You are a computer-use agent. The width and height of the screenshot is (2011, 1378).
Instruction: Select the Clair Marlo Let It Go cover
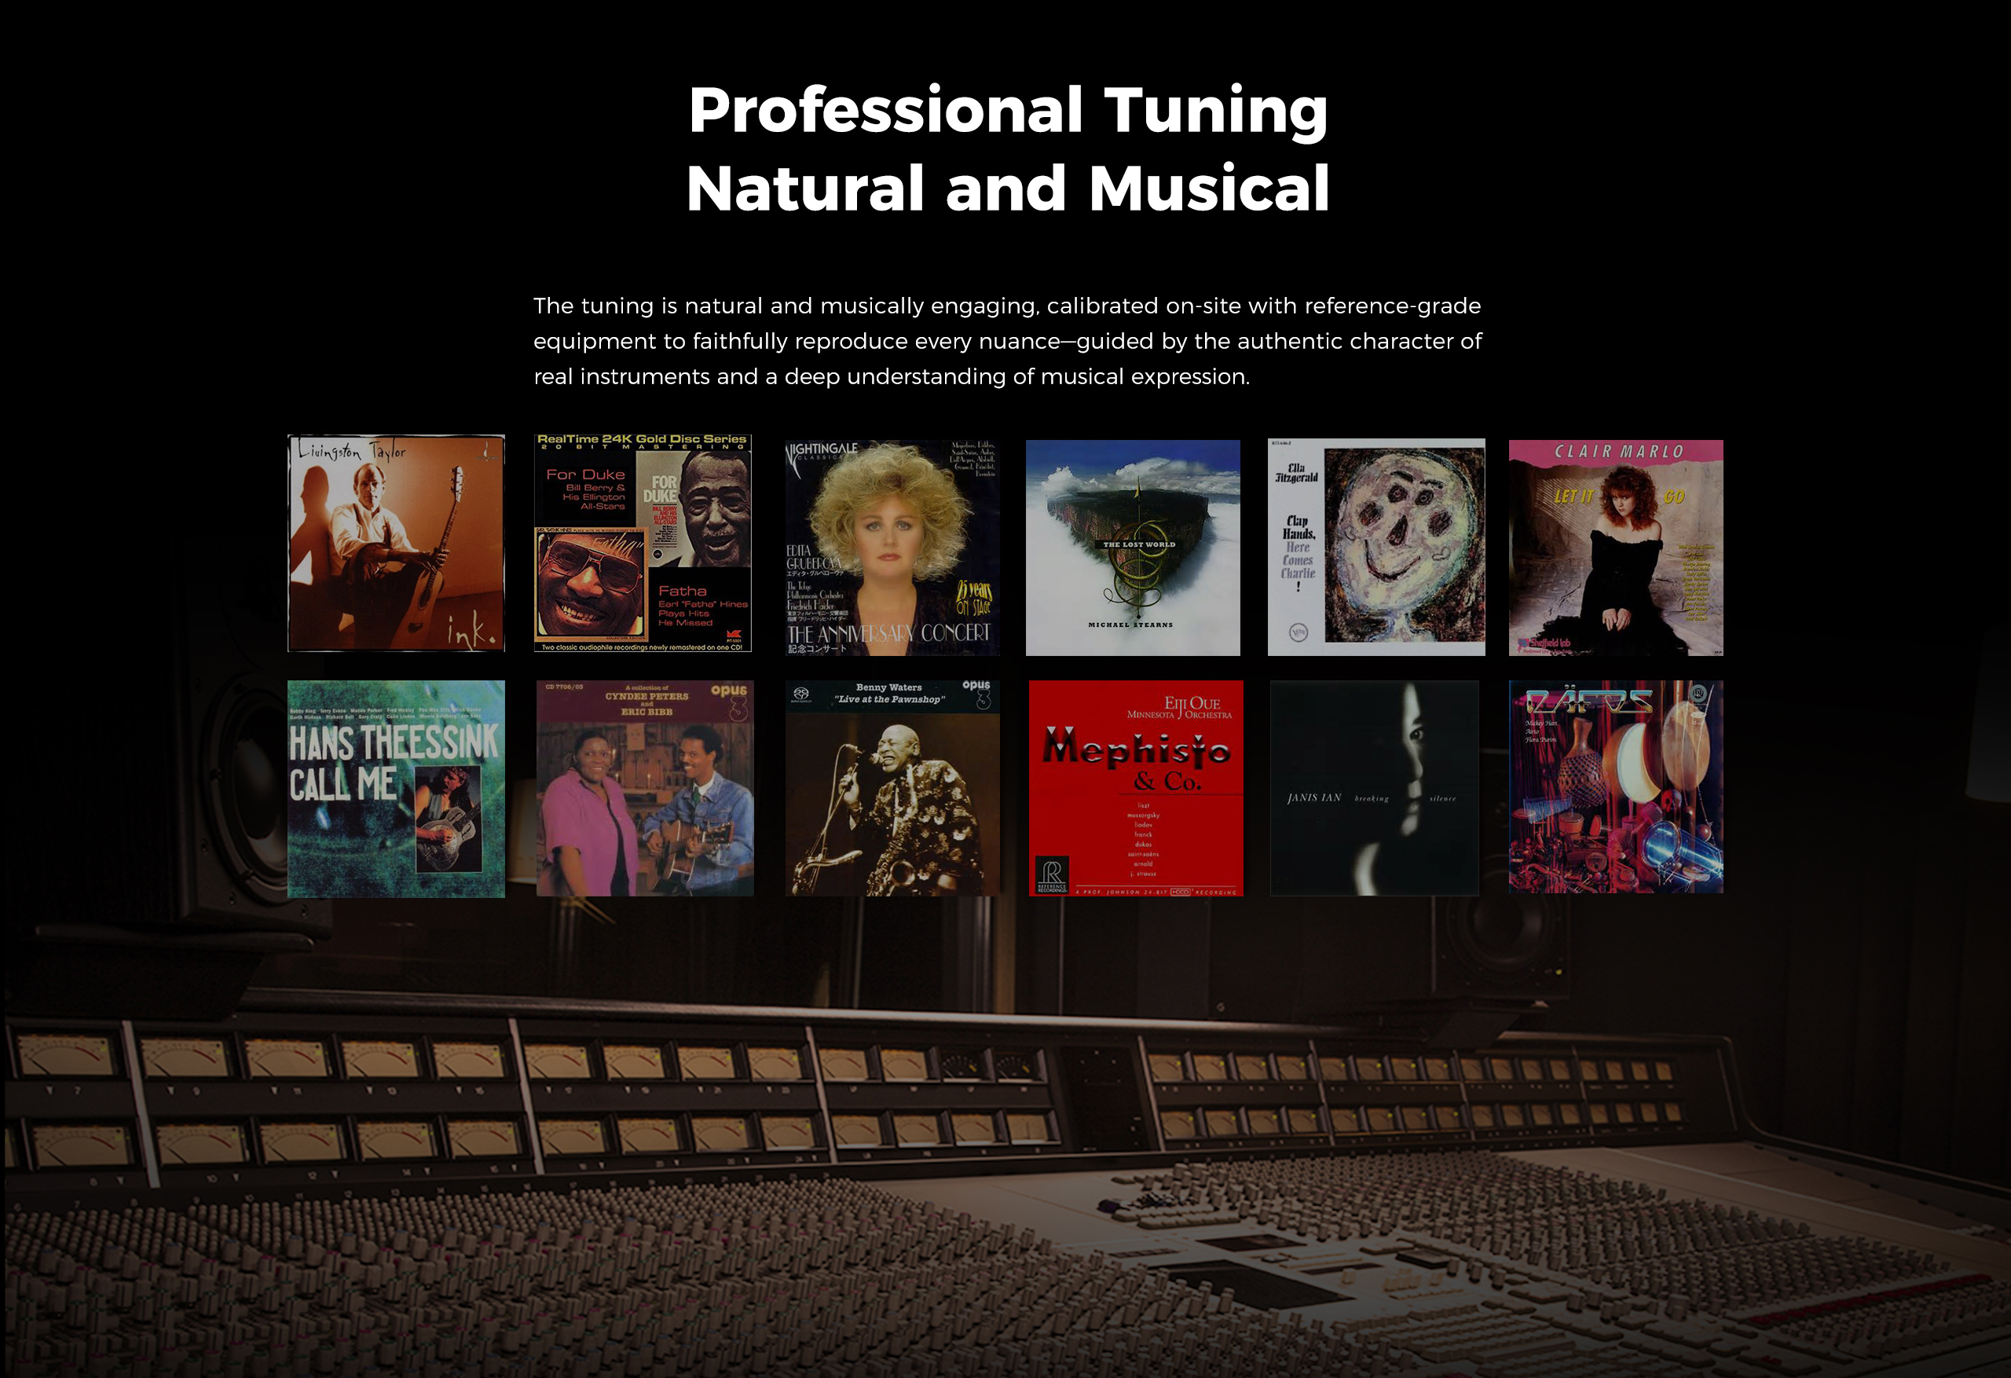tap(1616, 547)
